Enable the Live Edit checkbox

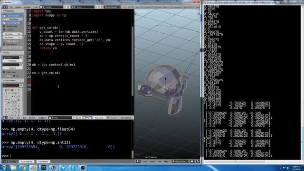[4, 29]
